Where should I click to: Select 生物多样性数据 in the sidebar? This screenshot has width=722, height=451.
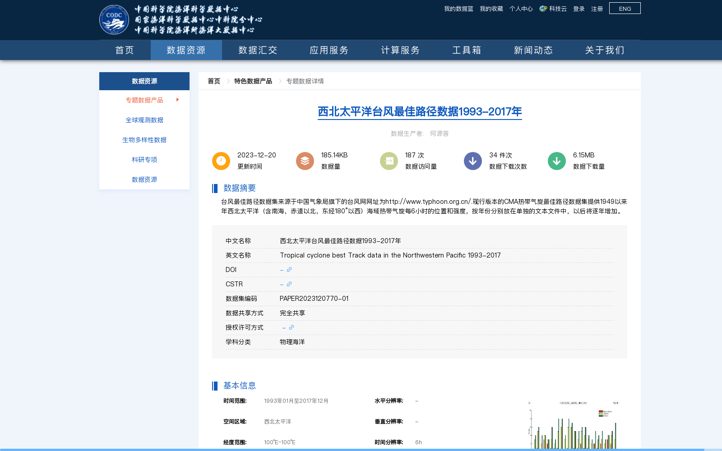tap(144, 139)
